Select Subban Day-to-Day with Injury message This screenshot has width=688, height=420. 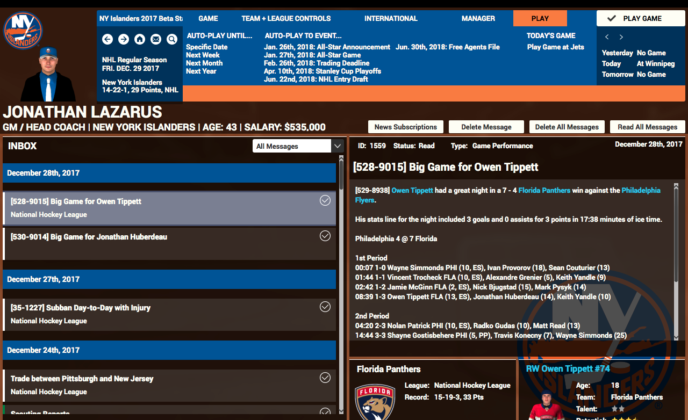(x=169, y=315)
